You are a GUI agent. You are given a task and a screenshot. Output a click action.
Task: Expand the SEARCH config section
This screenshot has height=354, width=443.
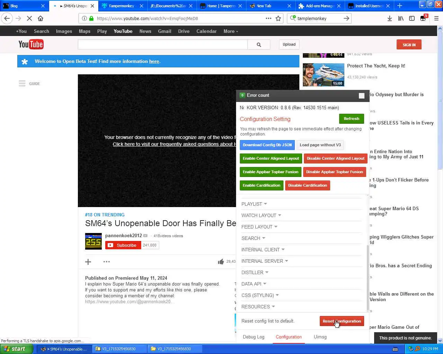click(253, 238)
